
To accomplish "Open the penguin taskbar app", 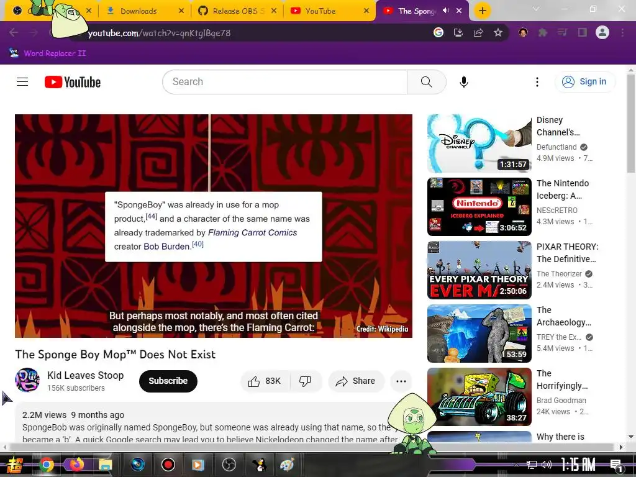I will 259,465.
